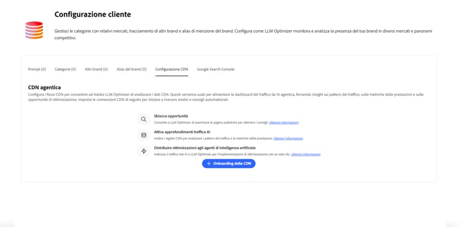Click the Attiva approfondimenti traffico AI title
Viewport: 461px width, 227px height.
(182, 132)
